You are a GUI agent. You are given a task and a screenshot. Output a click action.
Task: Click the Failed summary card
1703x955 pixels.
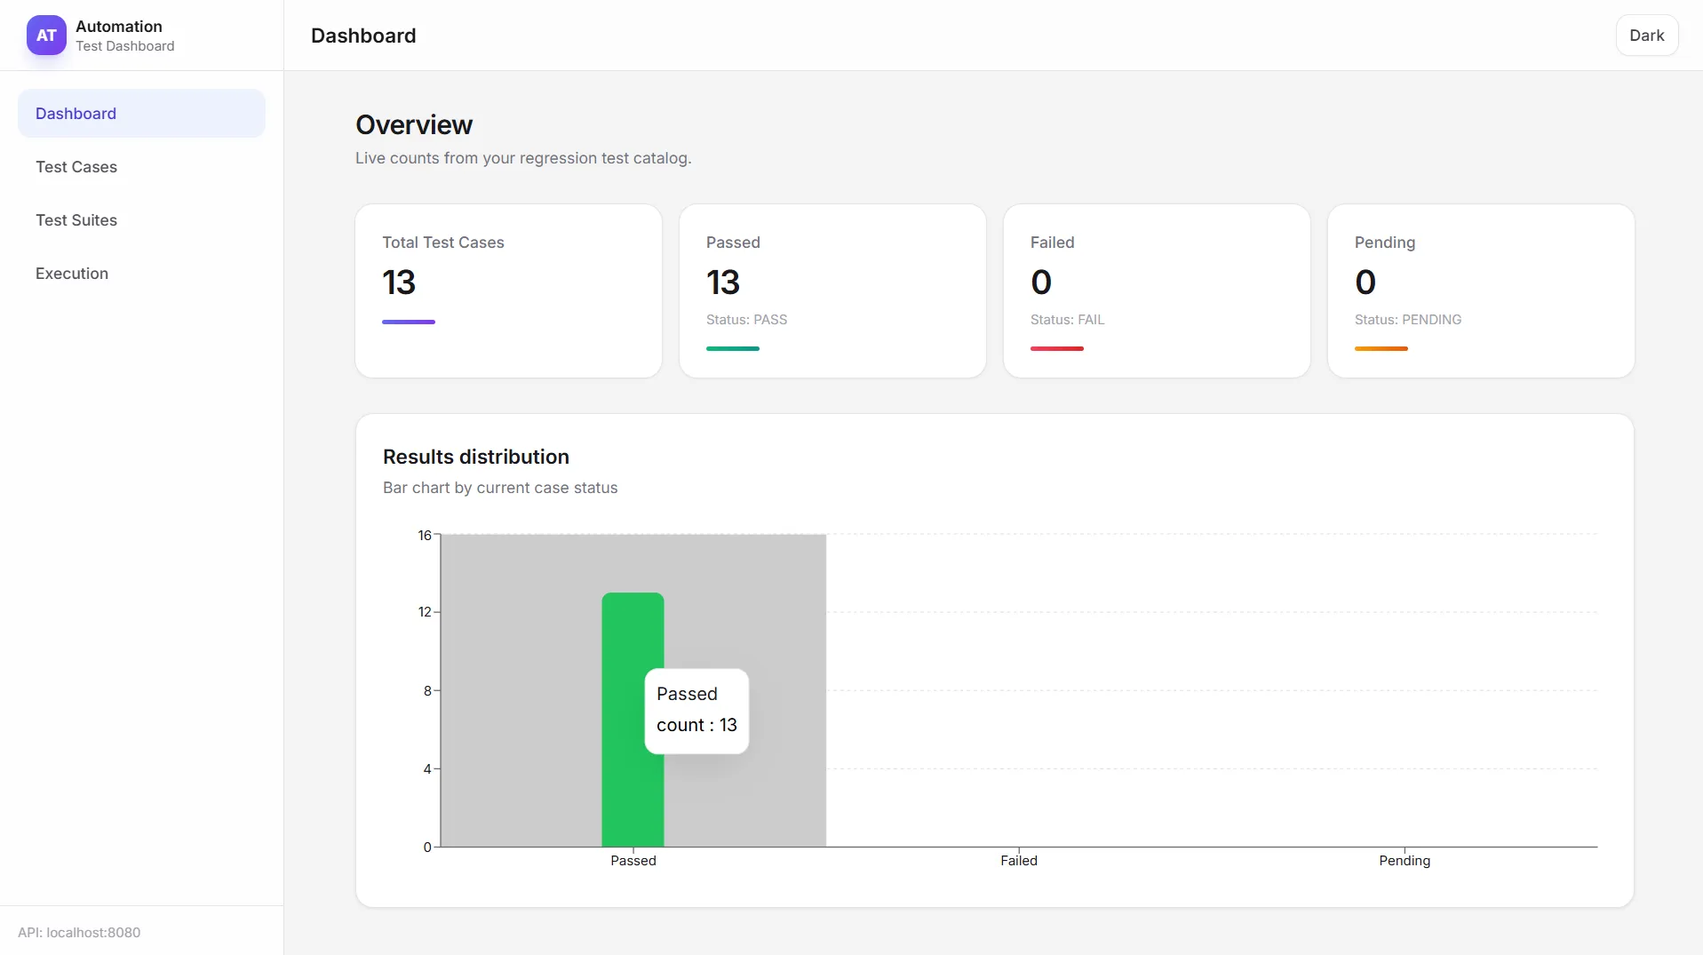pos(1157,290)
